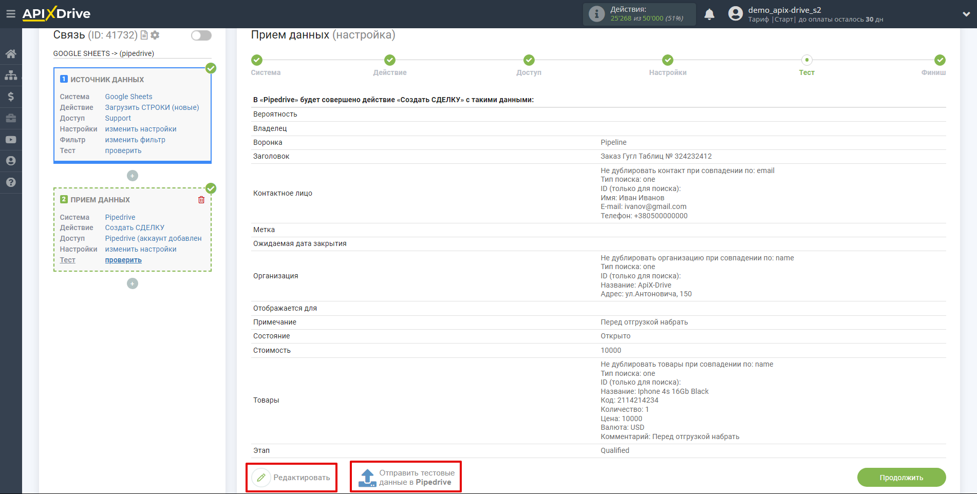This screenshot has width=977, height=494.
Task: Expand the account dropdown chevron
Action: point(966,14)
